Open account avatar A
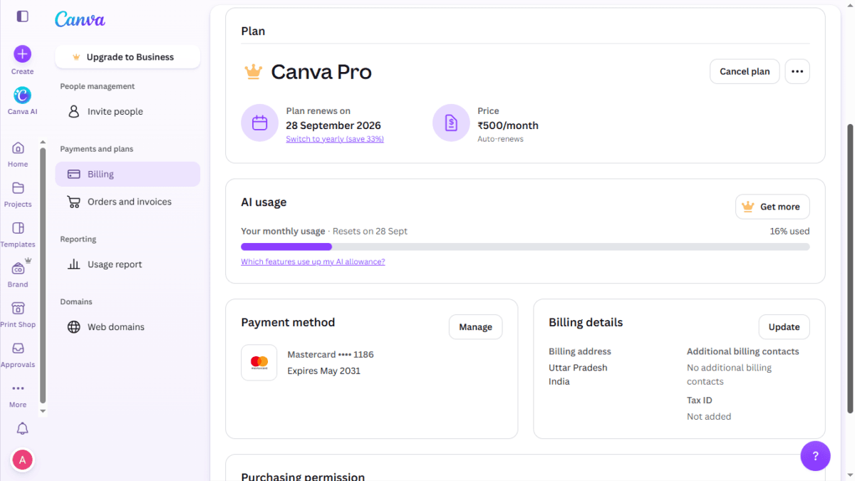This screenshot has width=855, height=481. tap(23, 460)
